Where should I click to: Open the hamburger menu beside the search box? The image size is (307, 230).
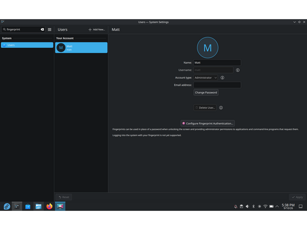tap(50, 30)
